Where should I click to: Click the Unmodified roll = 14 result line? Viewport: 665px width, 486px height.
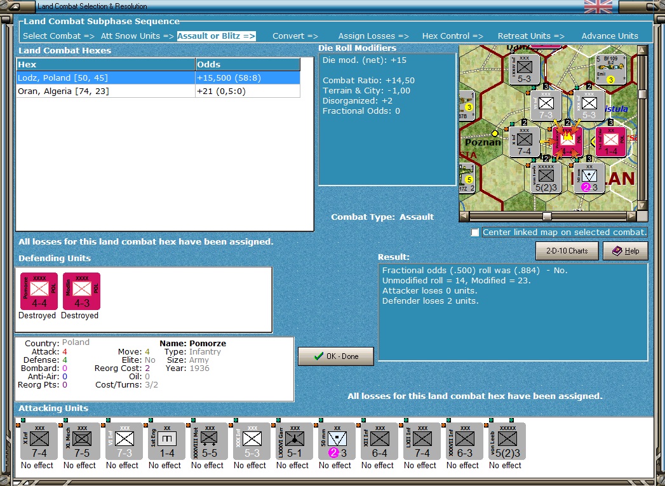click(456, 280)
